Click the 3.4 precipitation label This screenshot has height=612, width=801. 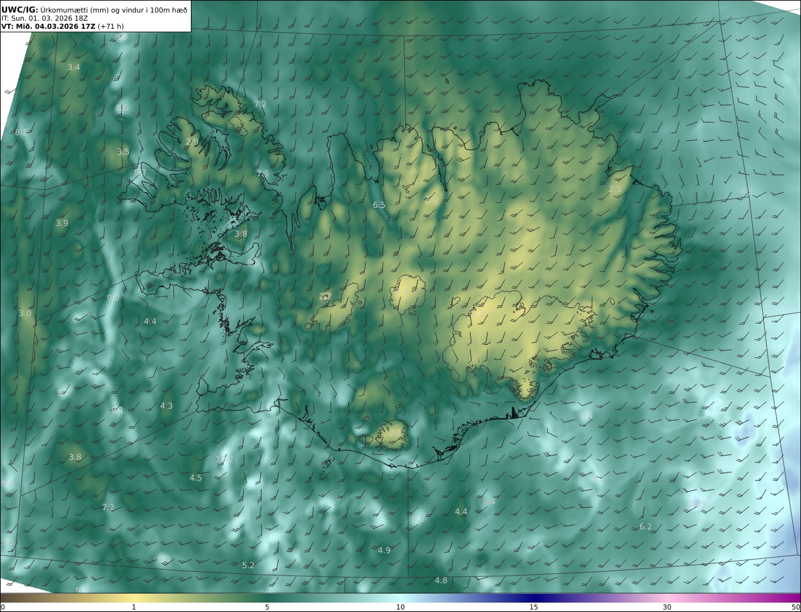tap(74, 67)
